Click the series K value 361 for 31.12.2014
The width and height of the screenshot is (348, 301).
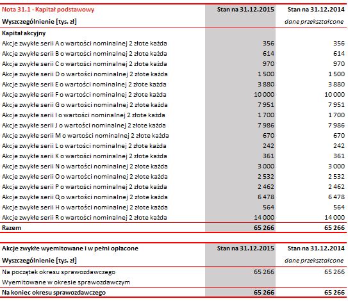(339, 156)
